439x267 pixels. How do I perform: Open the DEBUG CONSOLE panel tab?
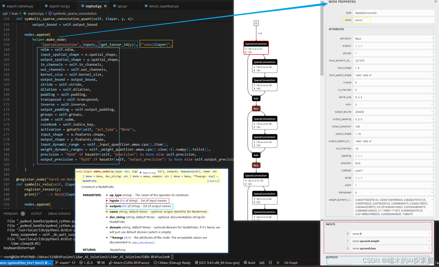click(x=59, y=214)
